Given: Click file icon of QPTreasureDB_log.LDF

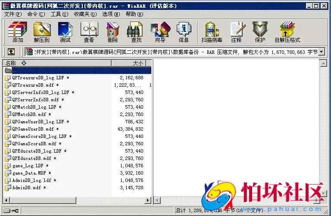Looking at the screenshot, I should (x=8, y=78).
